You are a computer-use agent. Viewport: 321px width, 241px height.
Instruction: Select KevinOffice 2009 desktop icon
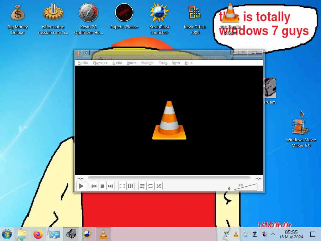pos(195,19)
